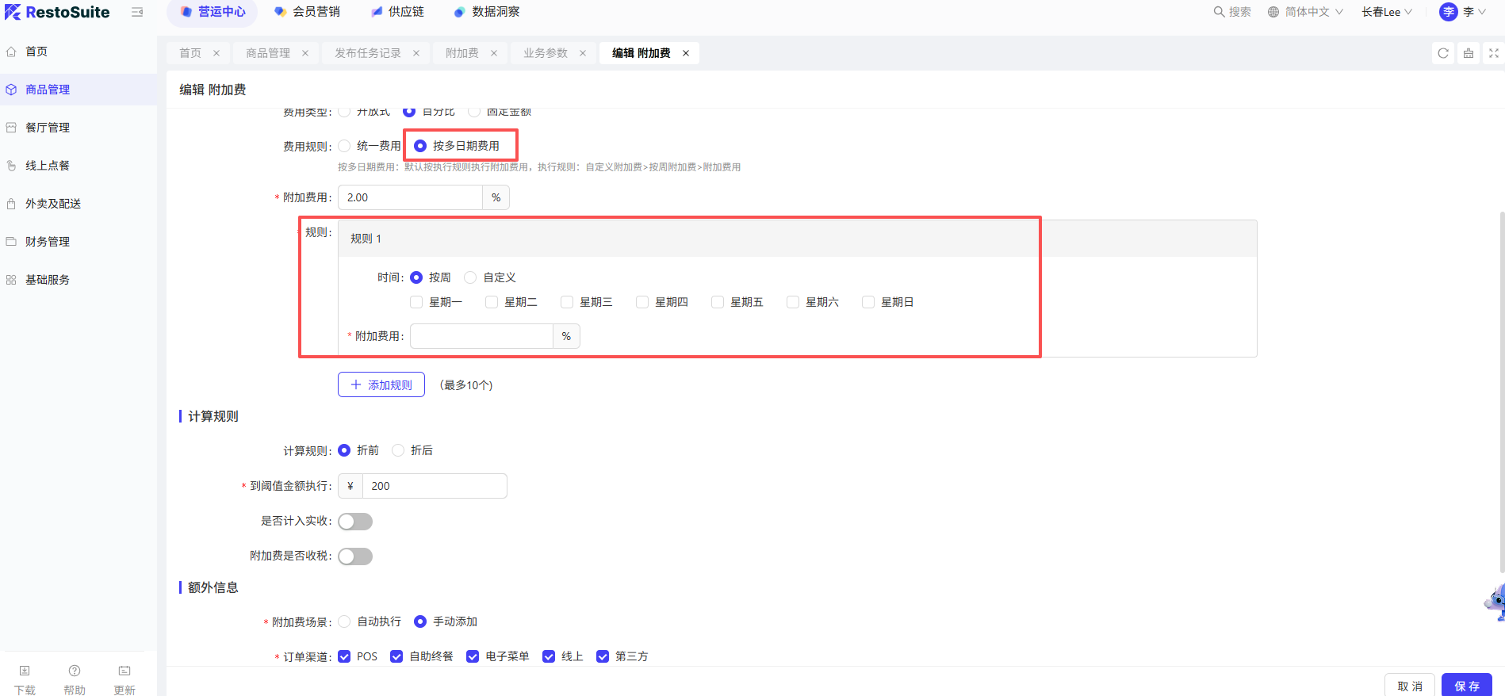
Task: Click the refresh icon in the tab bar
Action: [1443, 53]
